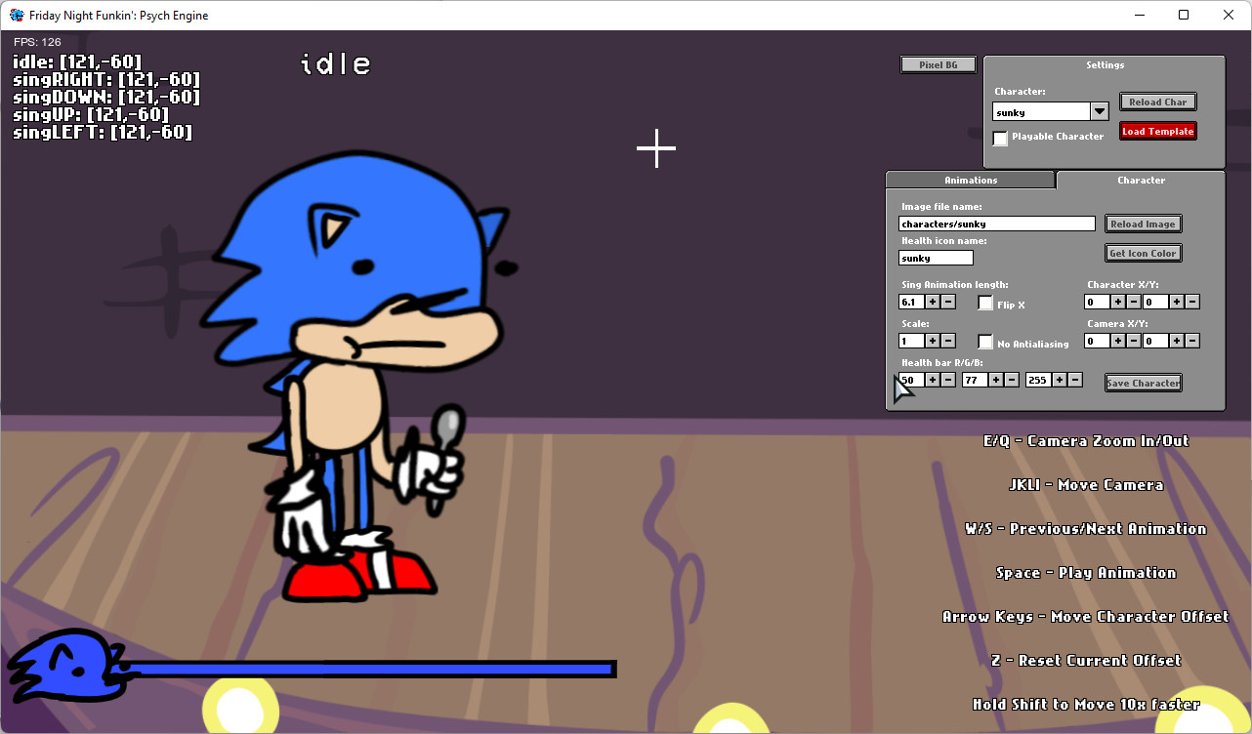Click the Health icon name field

point(936,258)
